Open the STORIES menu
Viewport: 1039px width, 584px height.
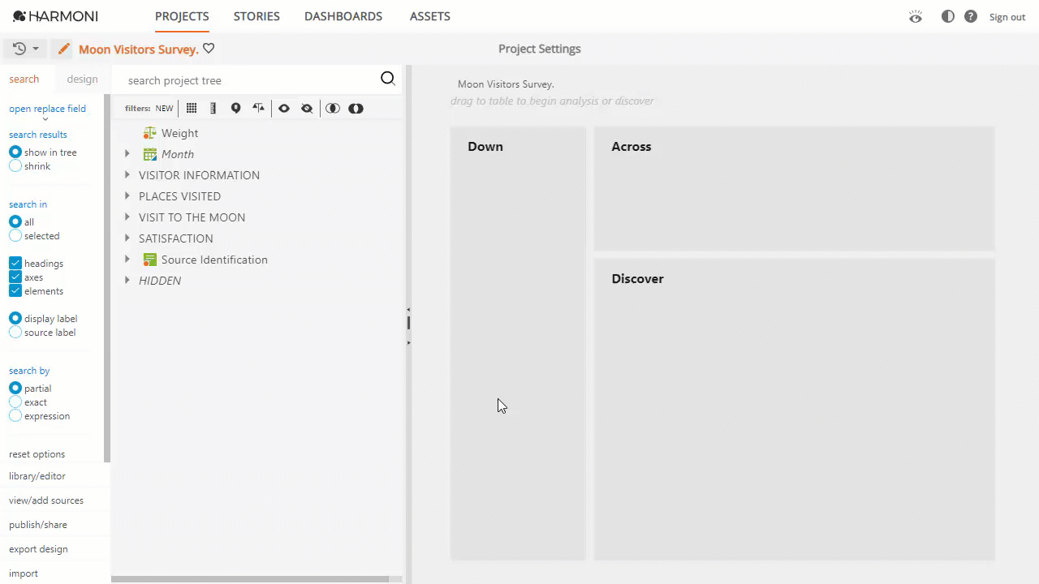coord(257,16)
